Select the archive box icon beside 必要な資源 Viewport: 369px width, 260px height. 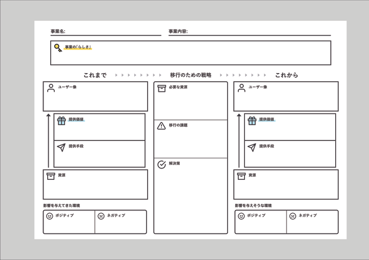coord(161,88)
